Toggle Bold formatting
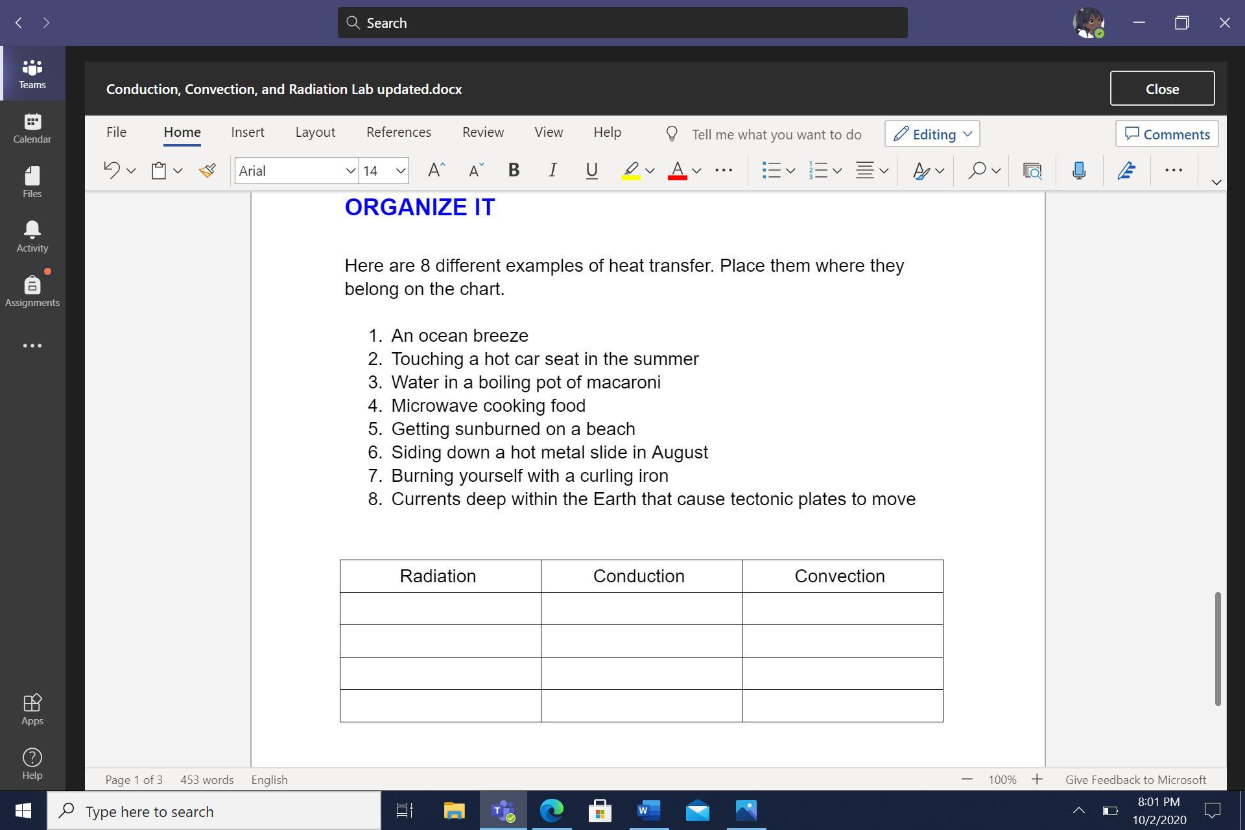The image size is (1245, 830). point(514,171)
